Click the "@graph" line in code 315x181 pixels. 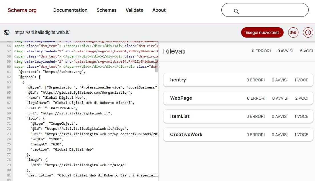(30, 77)
